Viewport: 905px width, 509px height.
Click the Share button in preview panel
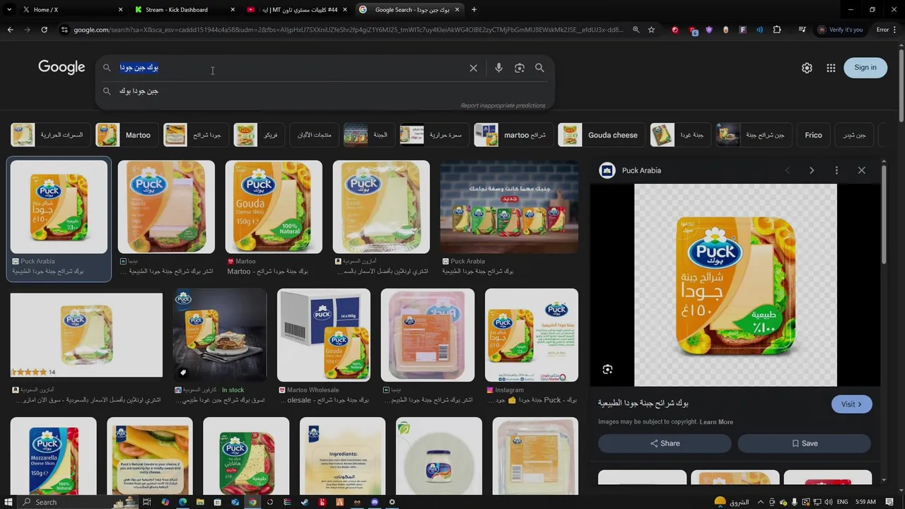(x=665, y=443)
